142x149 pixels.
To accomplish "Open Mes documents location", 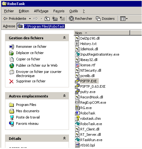I will [x=28, y=111].
